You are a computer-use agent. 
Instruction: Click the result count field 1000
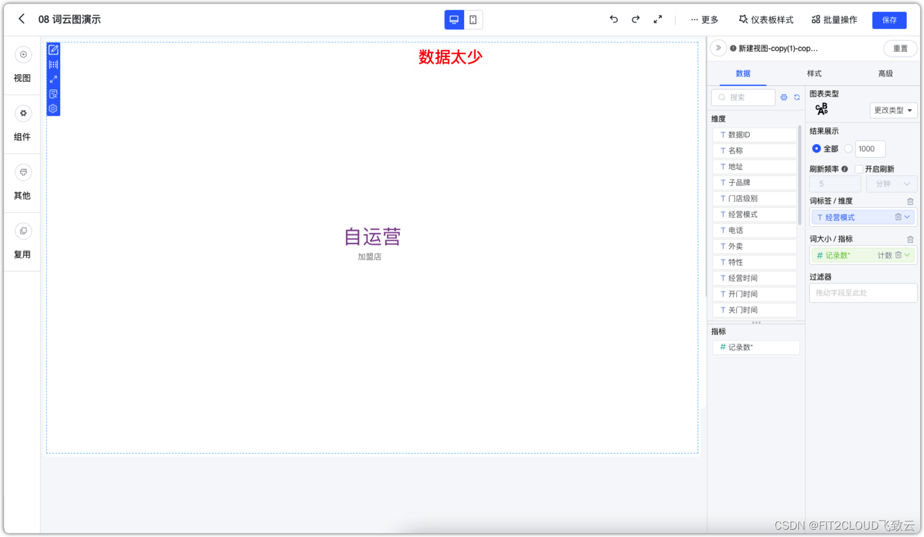click(x=871, y=149)
